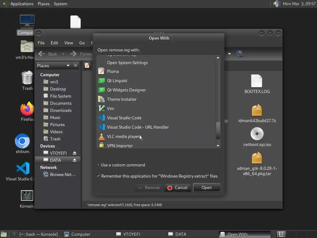Open Pictures in sidebar
317x238 pixels.
tap(57, 125)
